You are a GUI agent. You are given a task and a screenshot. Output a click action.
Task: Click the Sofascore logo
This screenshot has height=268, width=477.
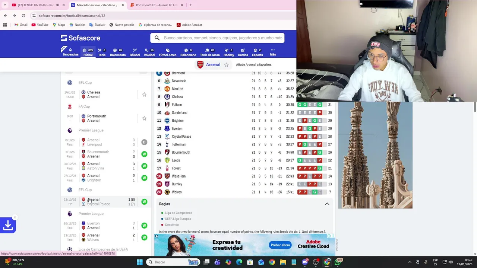(80, 38)
